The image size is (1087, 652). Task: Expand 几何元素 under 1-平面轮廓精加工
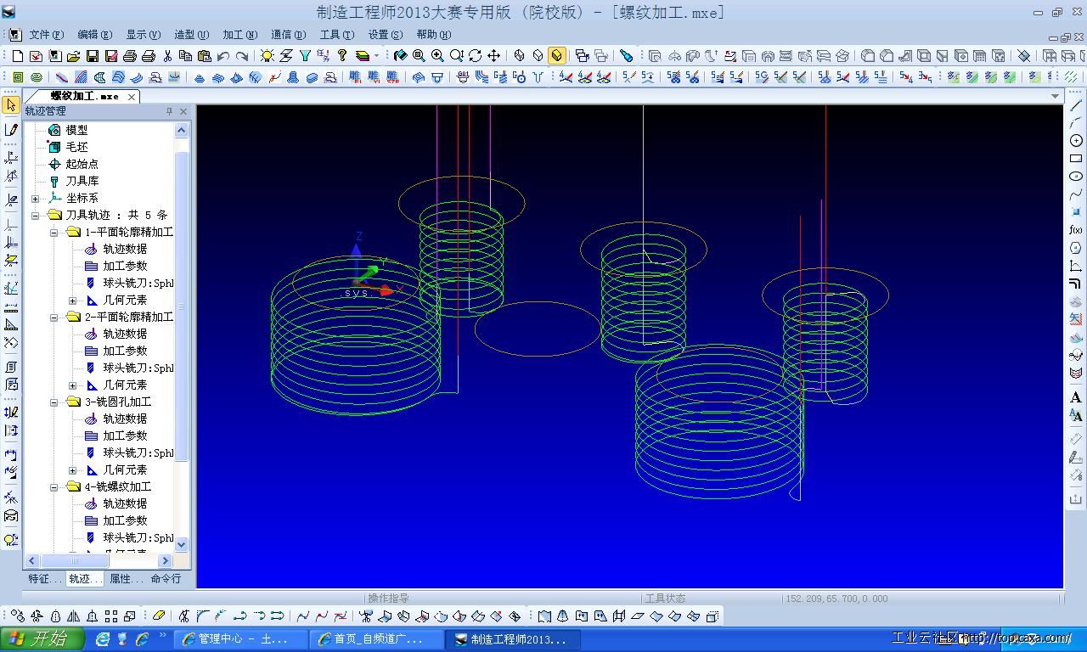(73, 301)
